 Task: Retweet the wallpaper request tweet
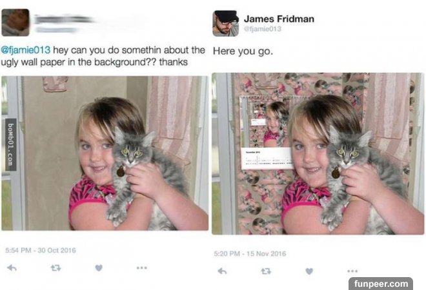[56, 268]
